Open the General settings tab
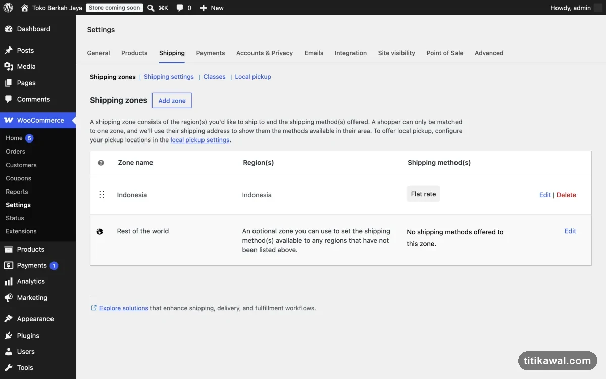This screenshot has height=379, width=606. coord(98,53)
